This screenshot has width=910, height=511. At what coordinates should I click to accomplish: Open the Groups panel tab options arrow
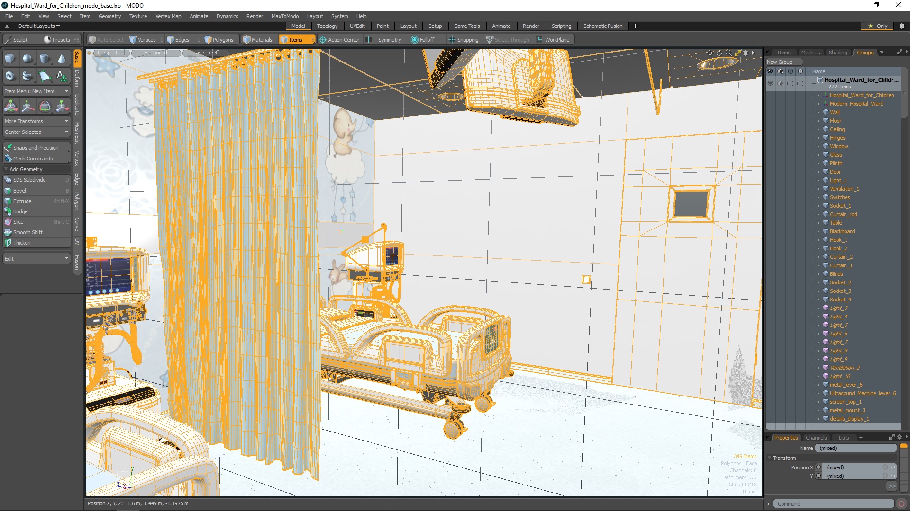pos(882,53)
